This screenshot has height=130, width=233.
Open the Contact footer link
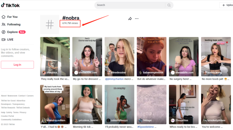(x=22, y=96)
